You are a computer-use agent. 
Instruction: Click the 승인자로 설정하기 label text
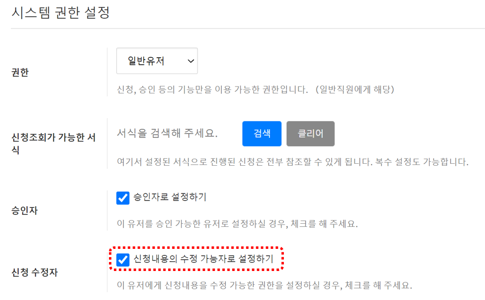tap(170, 197)
